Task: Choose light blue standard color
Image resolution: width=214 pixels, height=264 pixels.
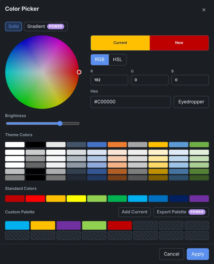Action: (138, 198)
